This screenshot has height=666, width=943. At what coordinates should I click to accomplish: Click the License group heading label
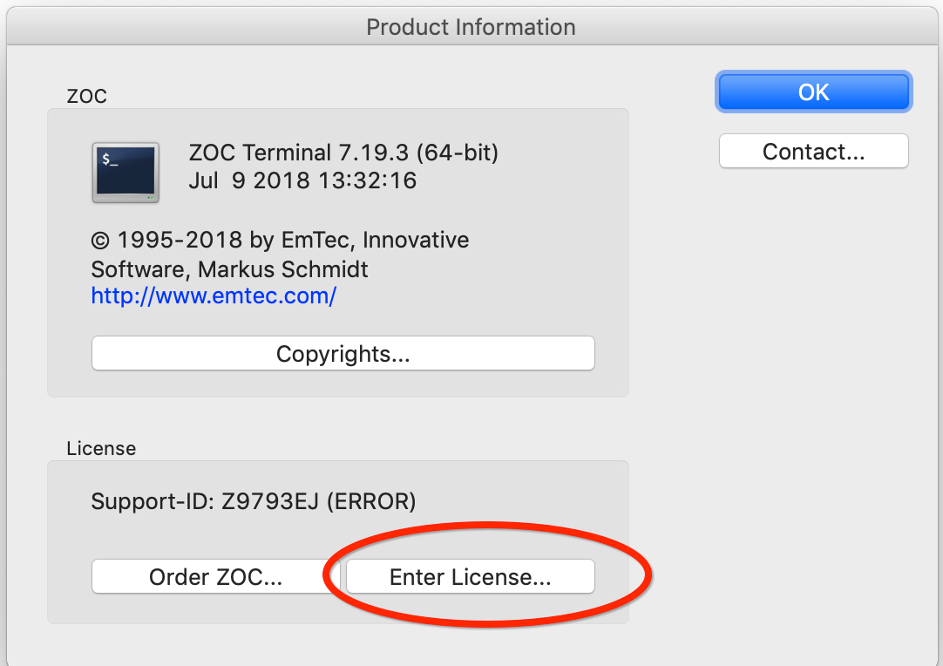point(101,449)
